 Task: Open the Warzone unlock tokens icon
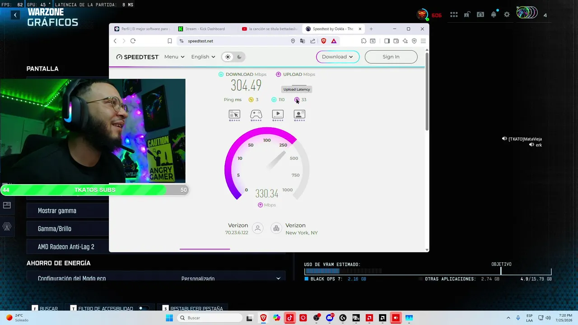pos(467,14)
